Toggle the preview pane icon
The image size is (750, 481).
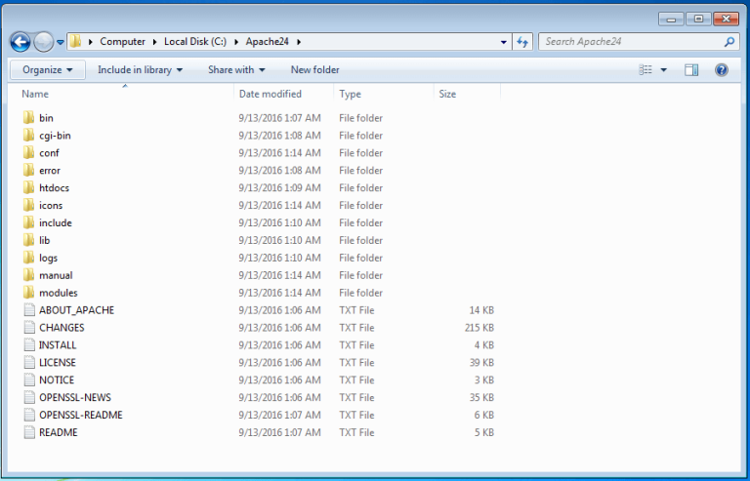(x=691, y=70)
